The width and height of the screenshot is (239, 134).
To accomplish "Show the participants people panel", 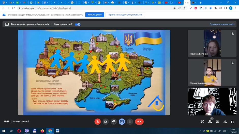I will pos(210,122).
